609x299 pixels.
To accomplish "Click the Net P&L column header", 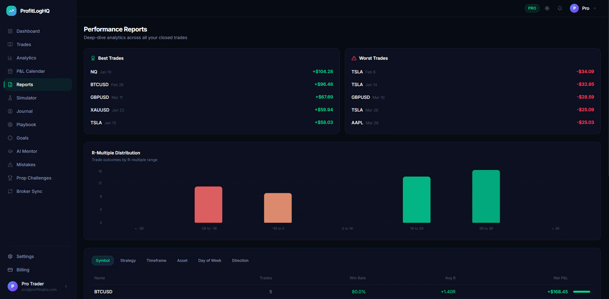I will pyautogui.click(x=560, y=278).
